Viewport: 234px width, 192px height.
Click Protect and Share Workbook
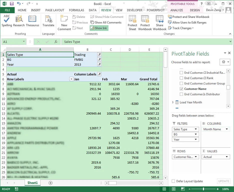[x=189, y=17]
